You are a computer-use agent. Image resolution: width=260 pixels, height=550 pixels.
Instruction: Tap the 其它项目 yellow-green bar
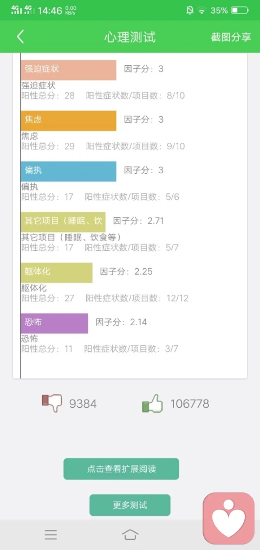(63, 222)
